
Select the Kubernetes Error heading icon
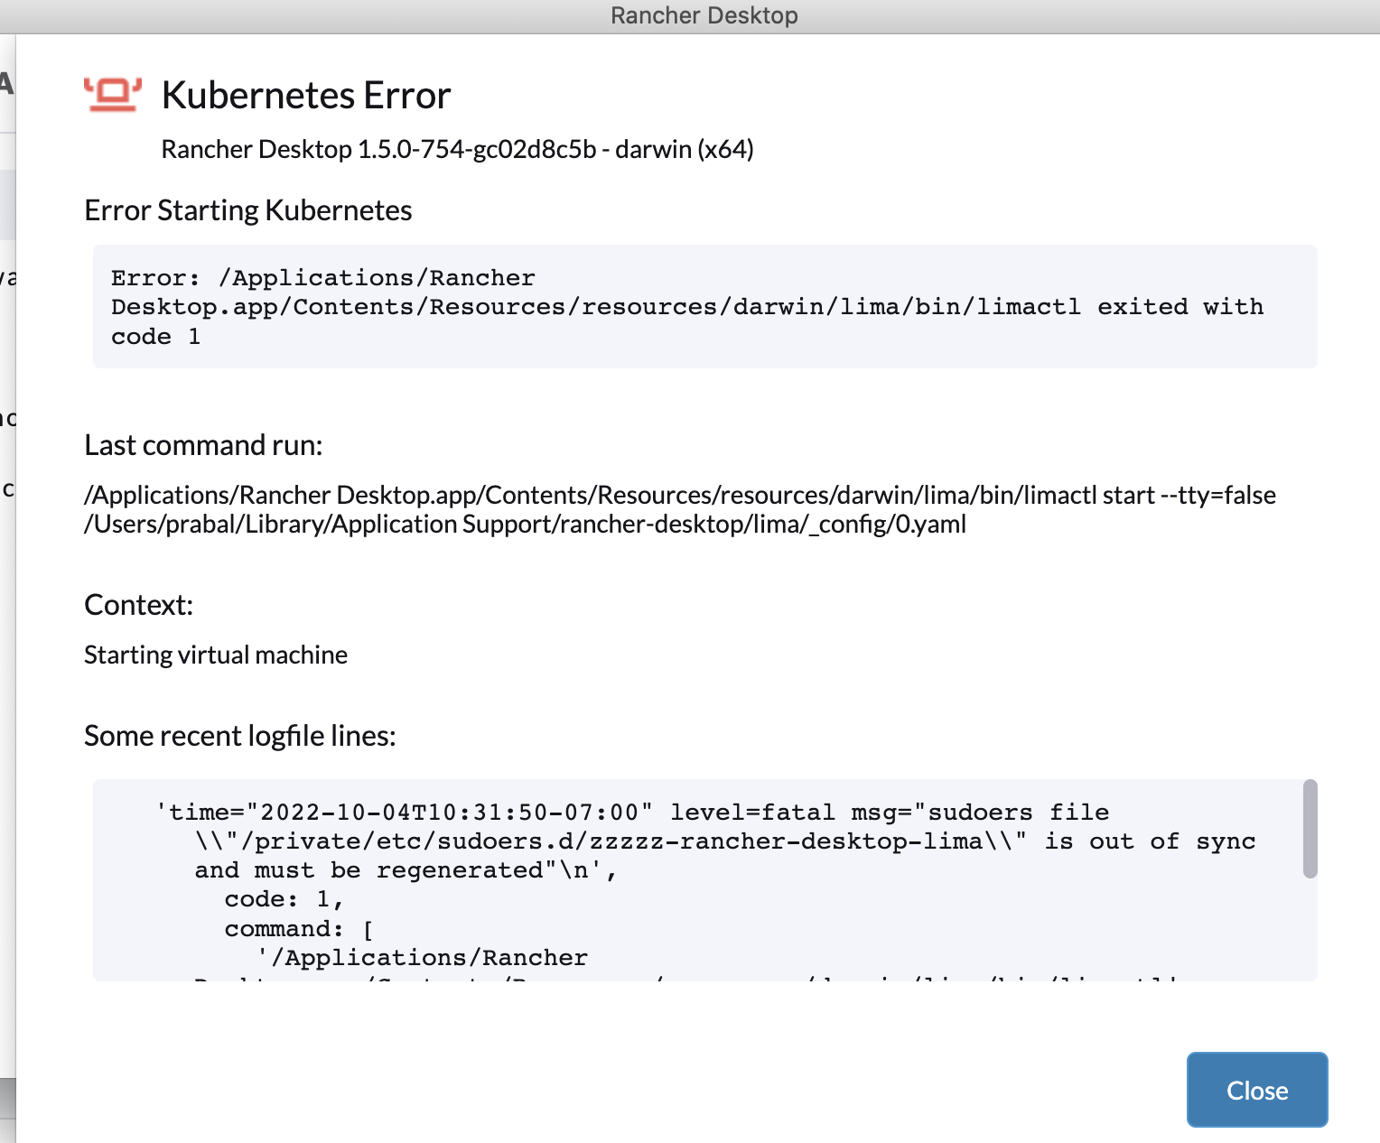[x=113, y=93]
